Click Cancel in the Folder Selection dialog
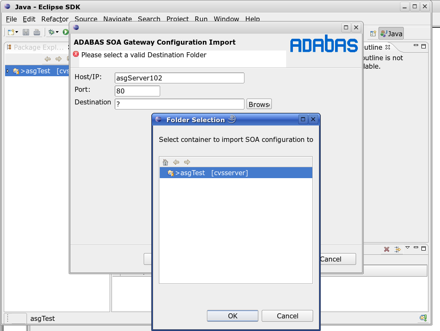The image size is (440, 331). [x=287, y=316]
